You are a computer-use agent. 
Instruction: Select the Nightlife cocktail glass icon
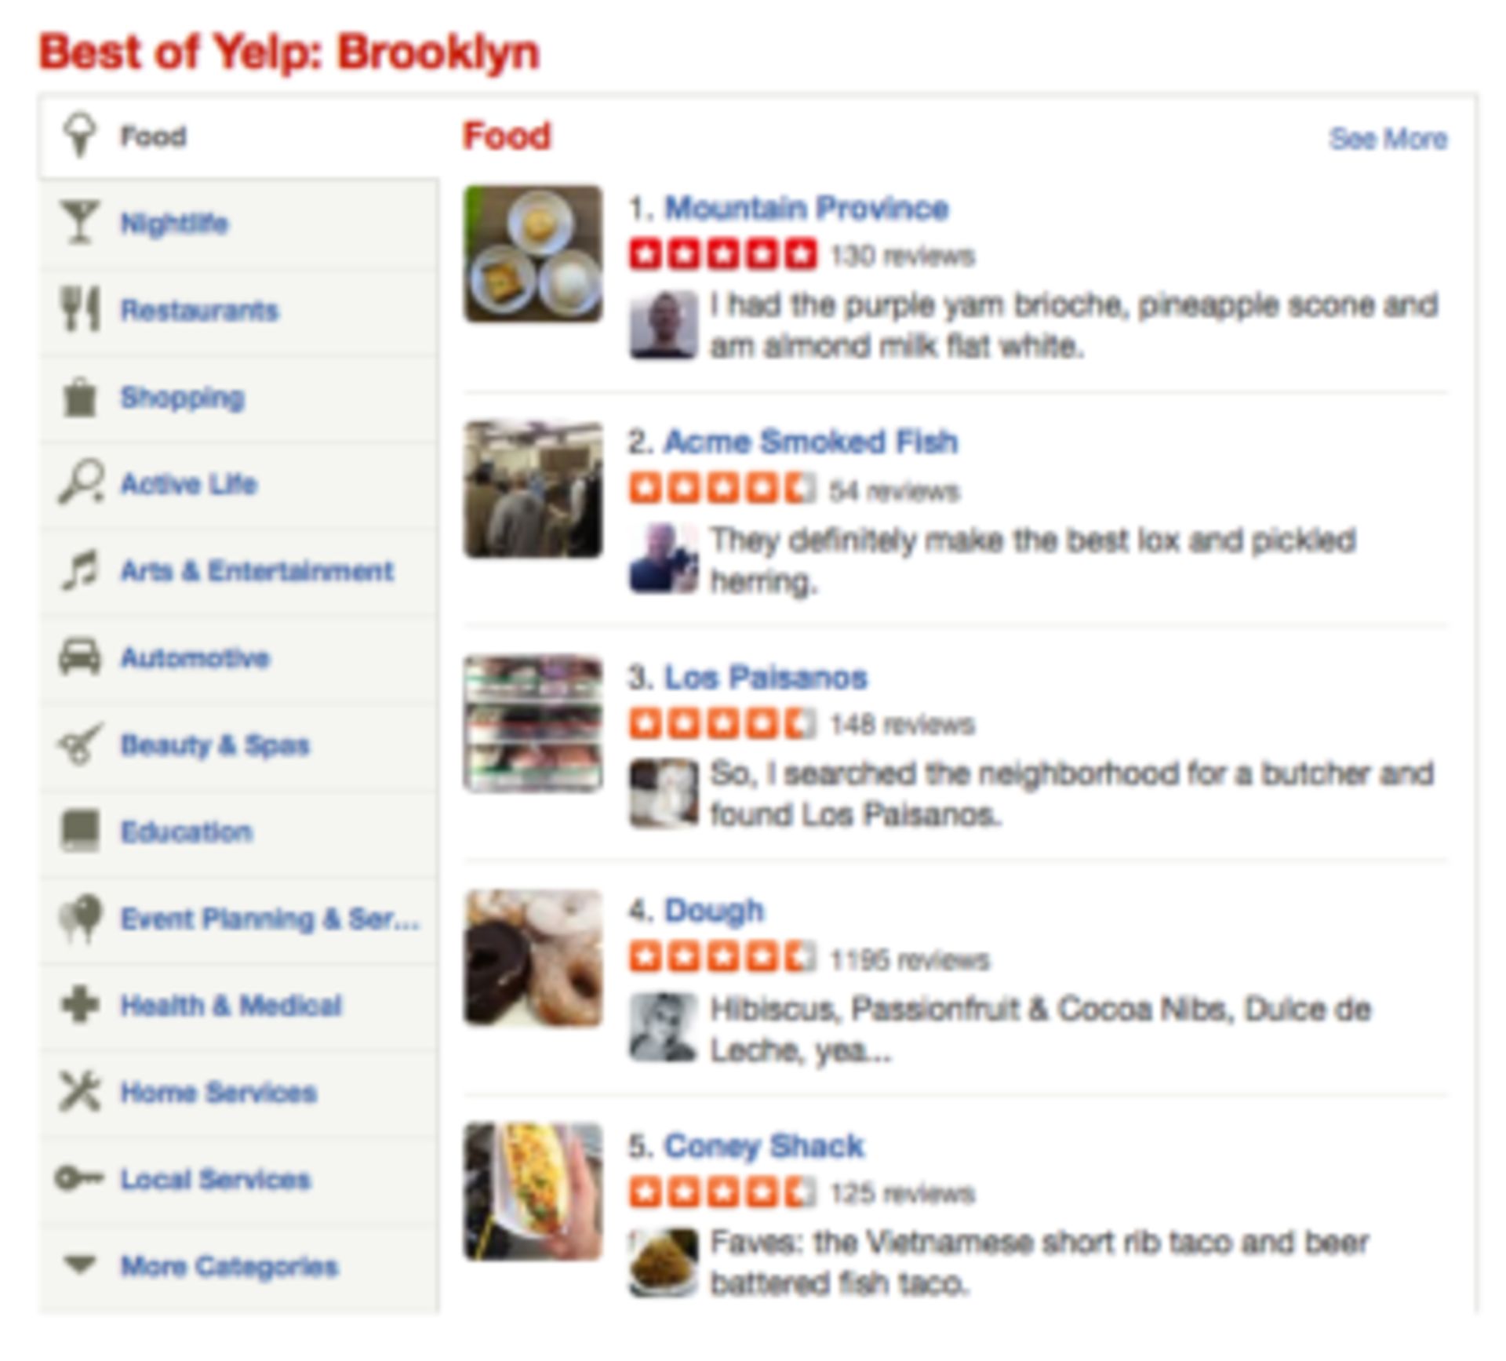78,224
